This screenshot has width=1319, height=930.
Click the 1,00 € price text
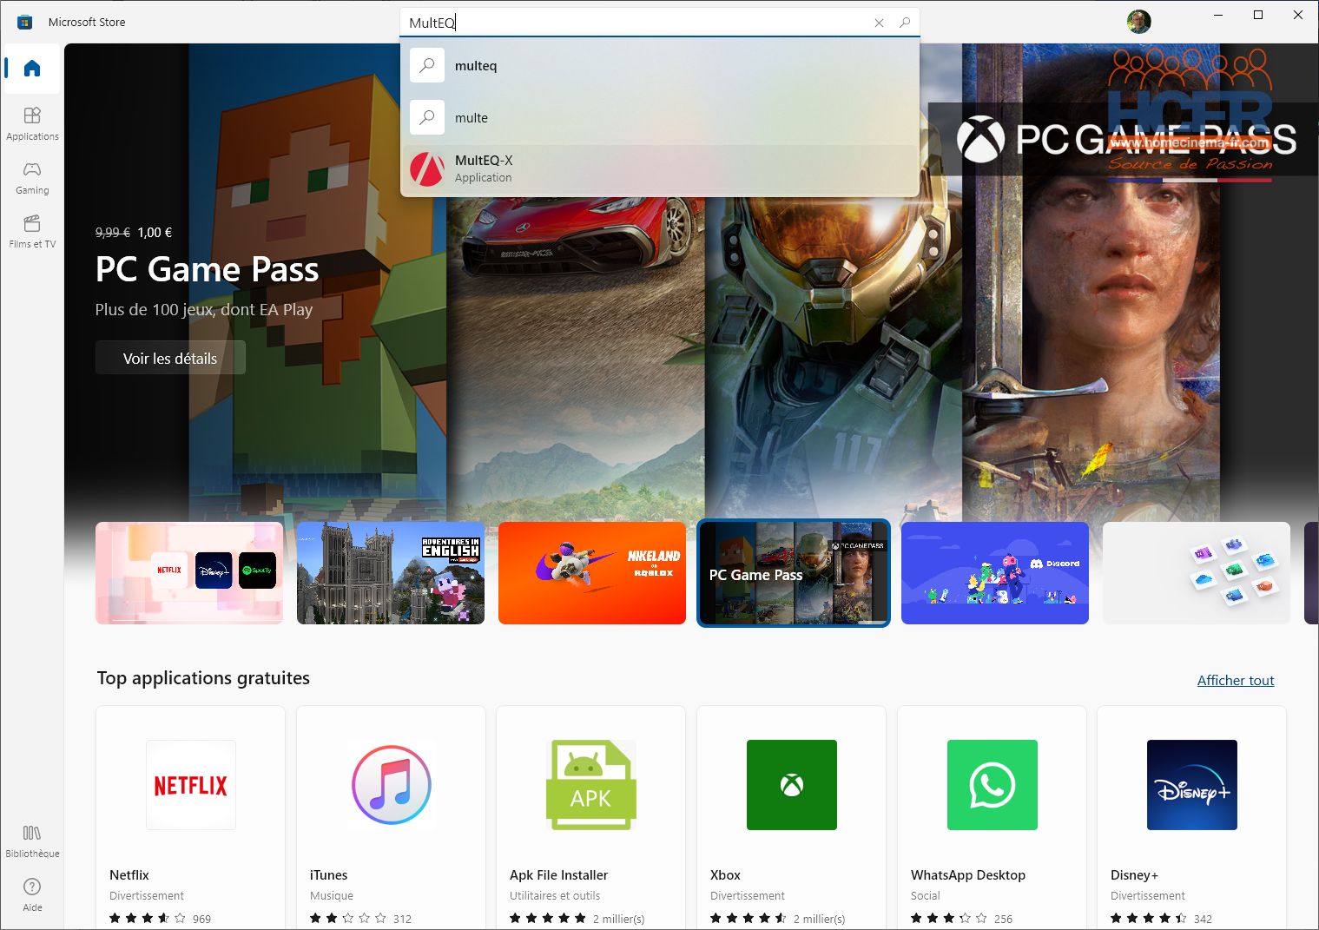click(155, 232)
